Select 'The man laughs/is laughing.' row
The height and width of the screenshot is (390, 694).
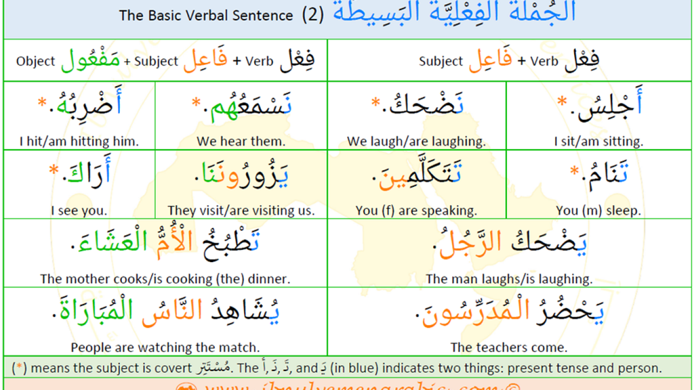[x=509, y=253]
